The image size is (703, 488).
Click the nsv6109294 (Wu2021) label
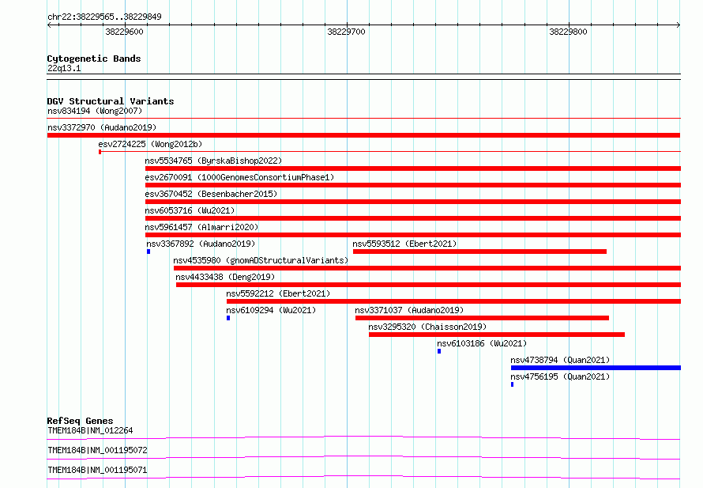pyautogui.click(x=271, y=310)
